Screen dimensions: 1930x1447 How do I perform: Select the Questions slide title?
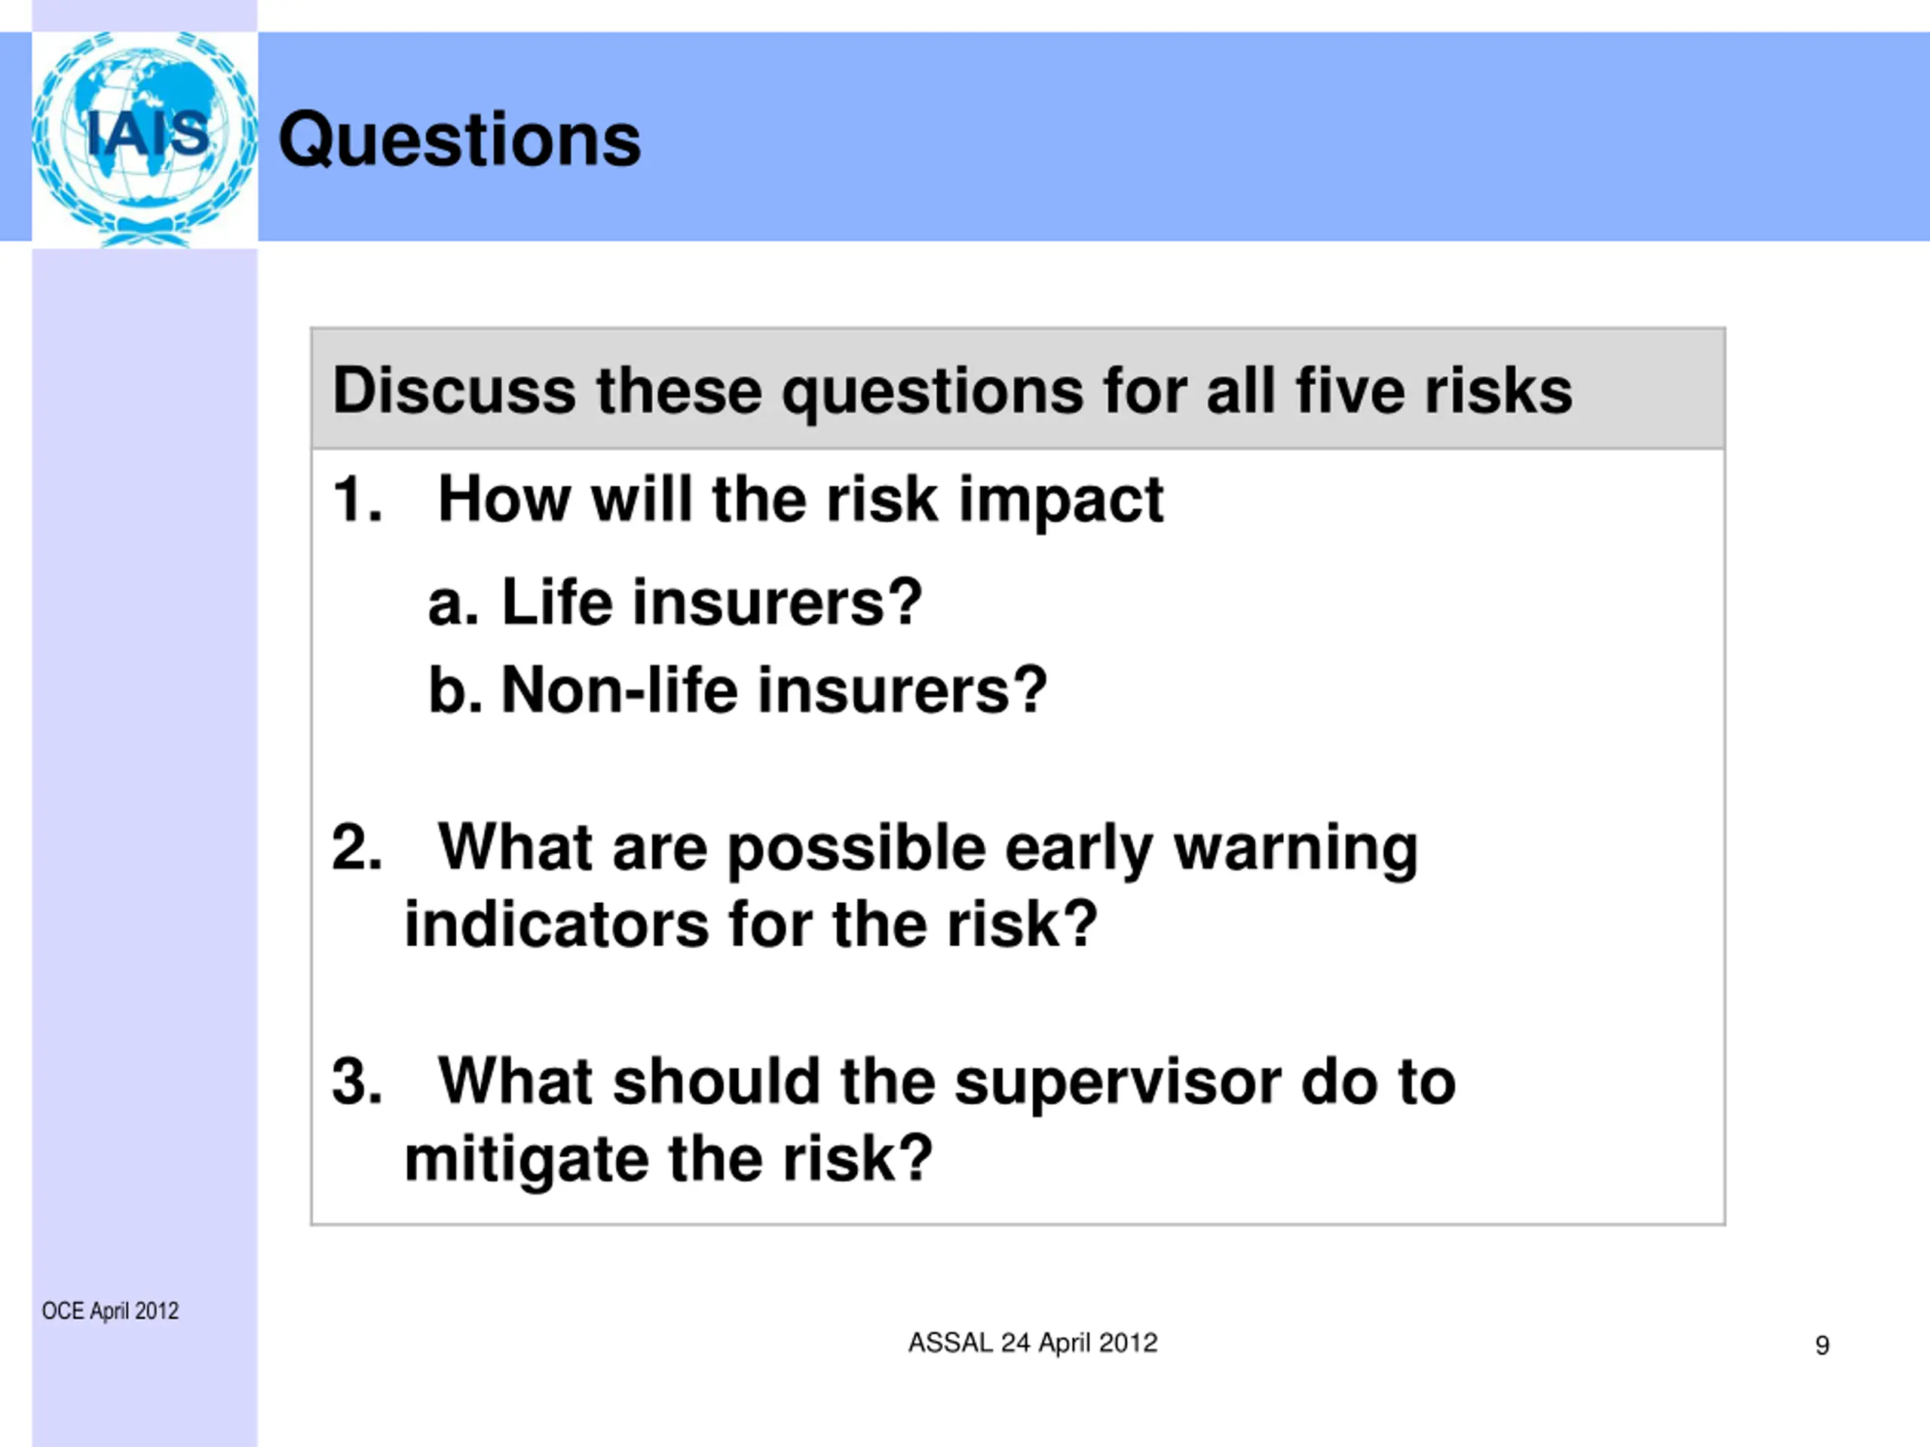[459, 139]
